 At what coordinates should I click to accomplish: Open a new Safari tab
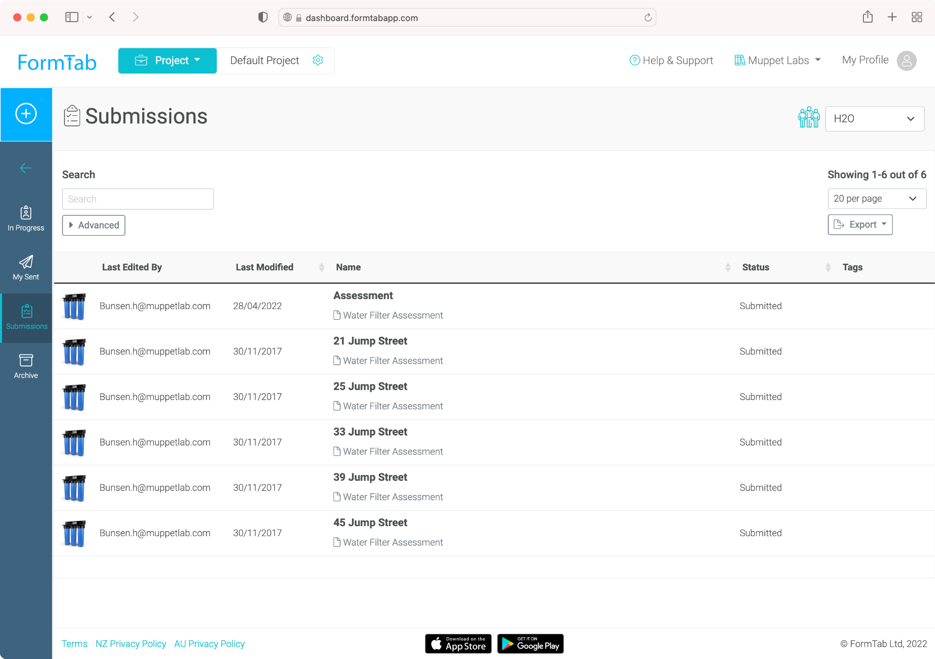892,17
